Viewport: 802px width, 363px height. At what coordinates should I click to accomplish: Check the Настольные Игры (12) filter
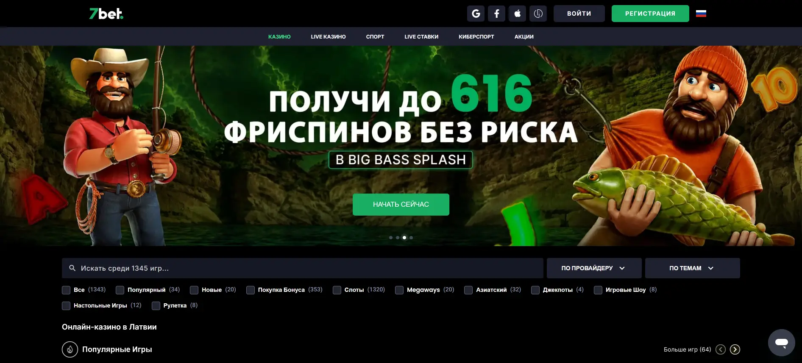click(x=66, y=306)
